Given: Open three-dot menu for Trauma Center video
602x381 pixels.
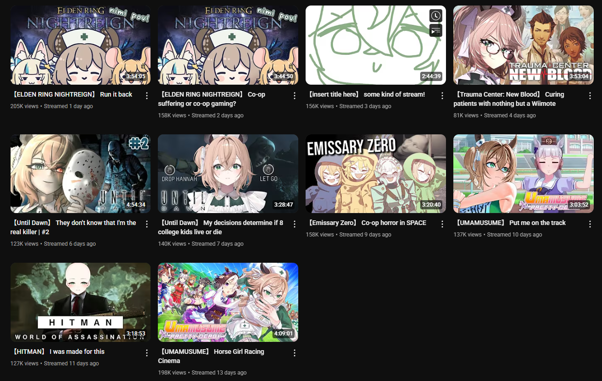Looking at the screenshot, I should click(590, 96).
